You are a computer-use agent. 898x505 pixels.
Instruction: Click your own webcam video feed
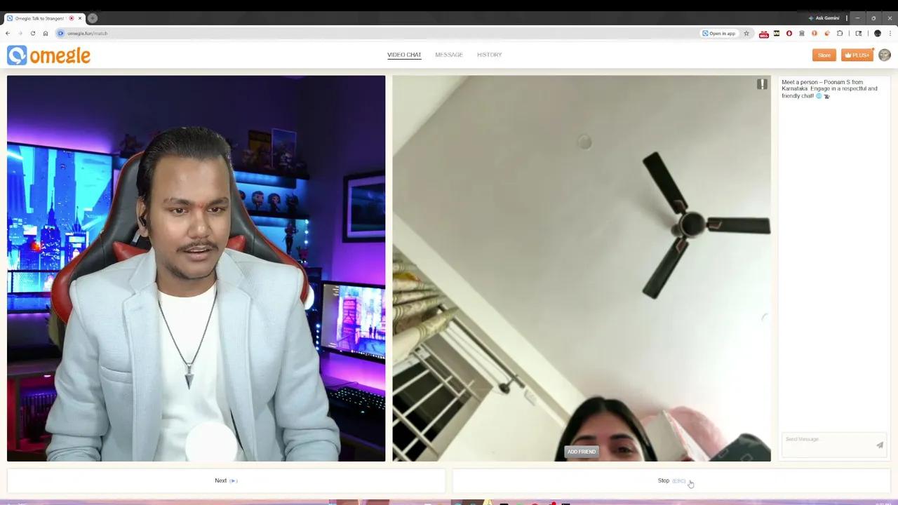pyautogui.click(x=196, y=268)
